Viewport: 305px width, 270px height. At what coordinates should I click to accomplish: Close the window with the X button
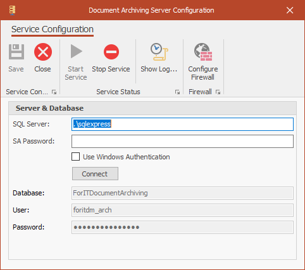point(290,10)
